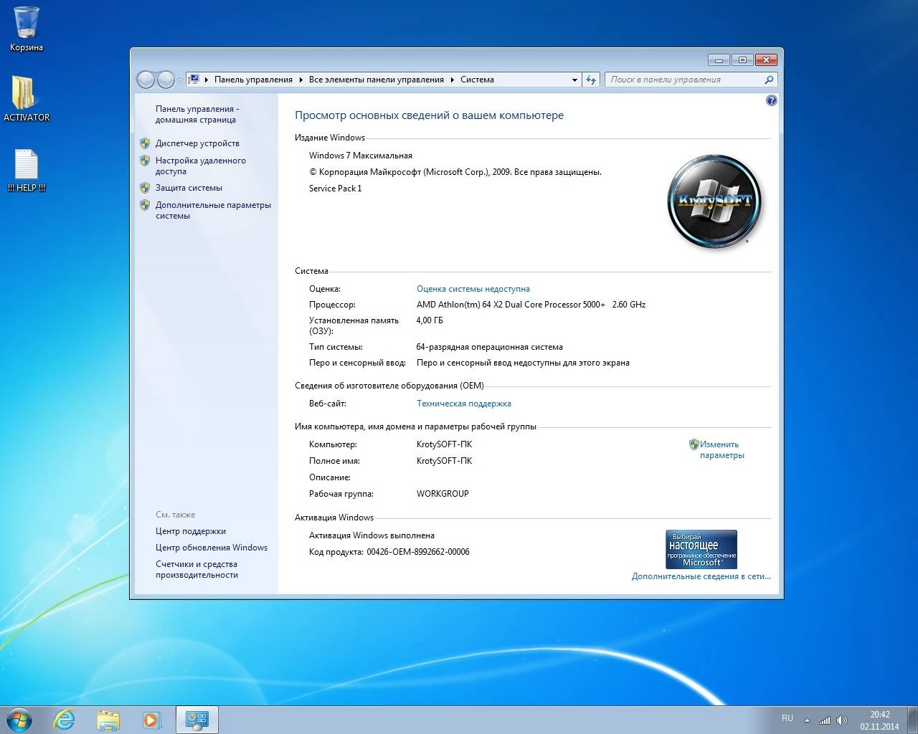Go to Все элементы панели управления breadcrumb
This screenshot has height=734, width=918.
tap(376, 80)
